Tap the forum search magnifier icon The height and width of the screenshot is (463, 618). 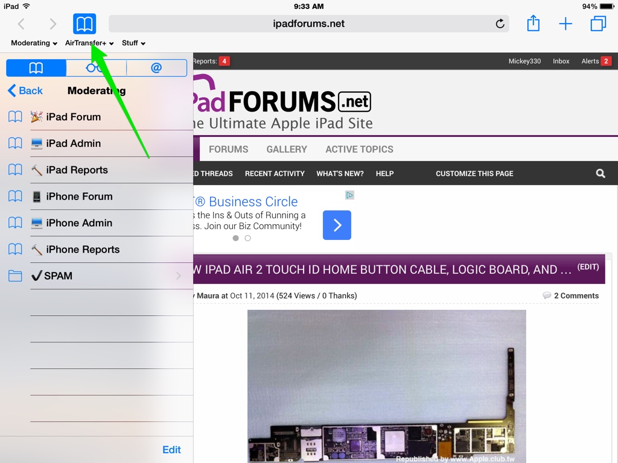coord(600,174)
